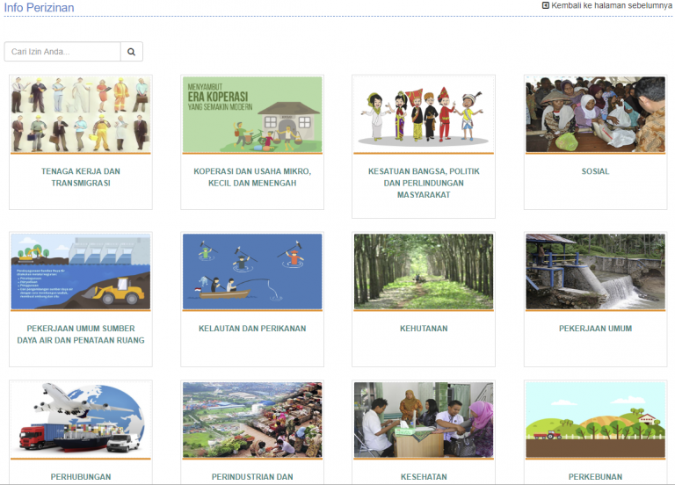Open Koperasi dan Usaha Mikro title link
This screenshot has height=485, width=675.
[x=252, y=177]
